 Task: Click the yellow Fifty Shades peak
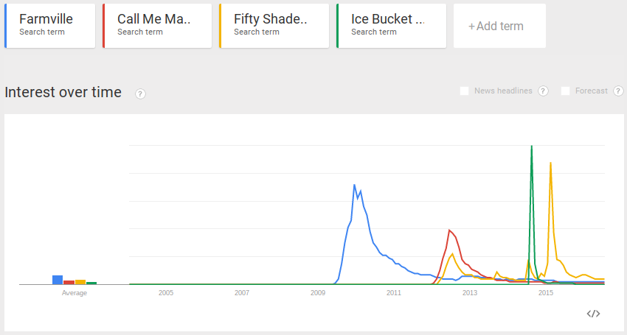(x=550, y=163)
